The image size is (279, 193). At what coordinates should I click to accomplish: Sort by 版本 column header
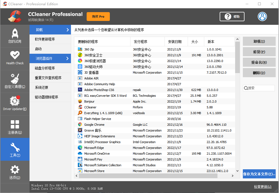pos(219,42)
